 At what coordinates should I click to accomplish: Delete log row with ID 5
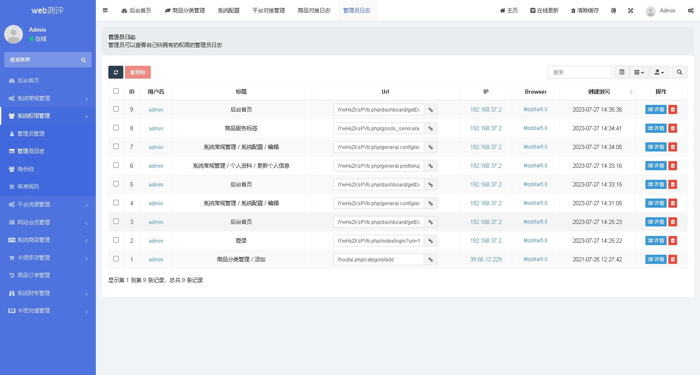[x=672, y=184]
